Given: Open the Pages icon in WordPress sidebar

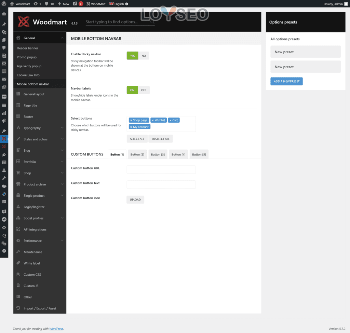Looking at the screenshot, I should [x=4, y=40].
